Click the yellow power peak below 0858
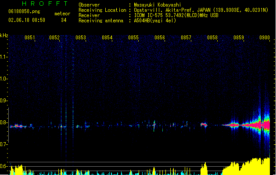276x175 pixels. (x=204, y=169)
